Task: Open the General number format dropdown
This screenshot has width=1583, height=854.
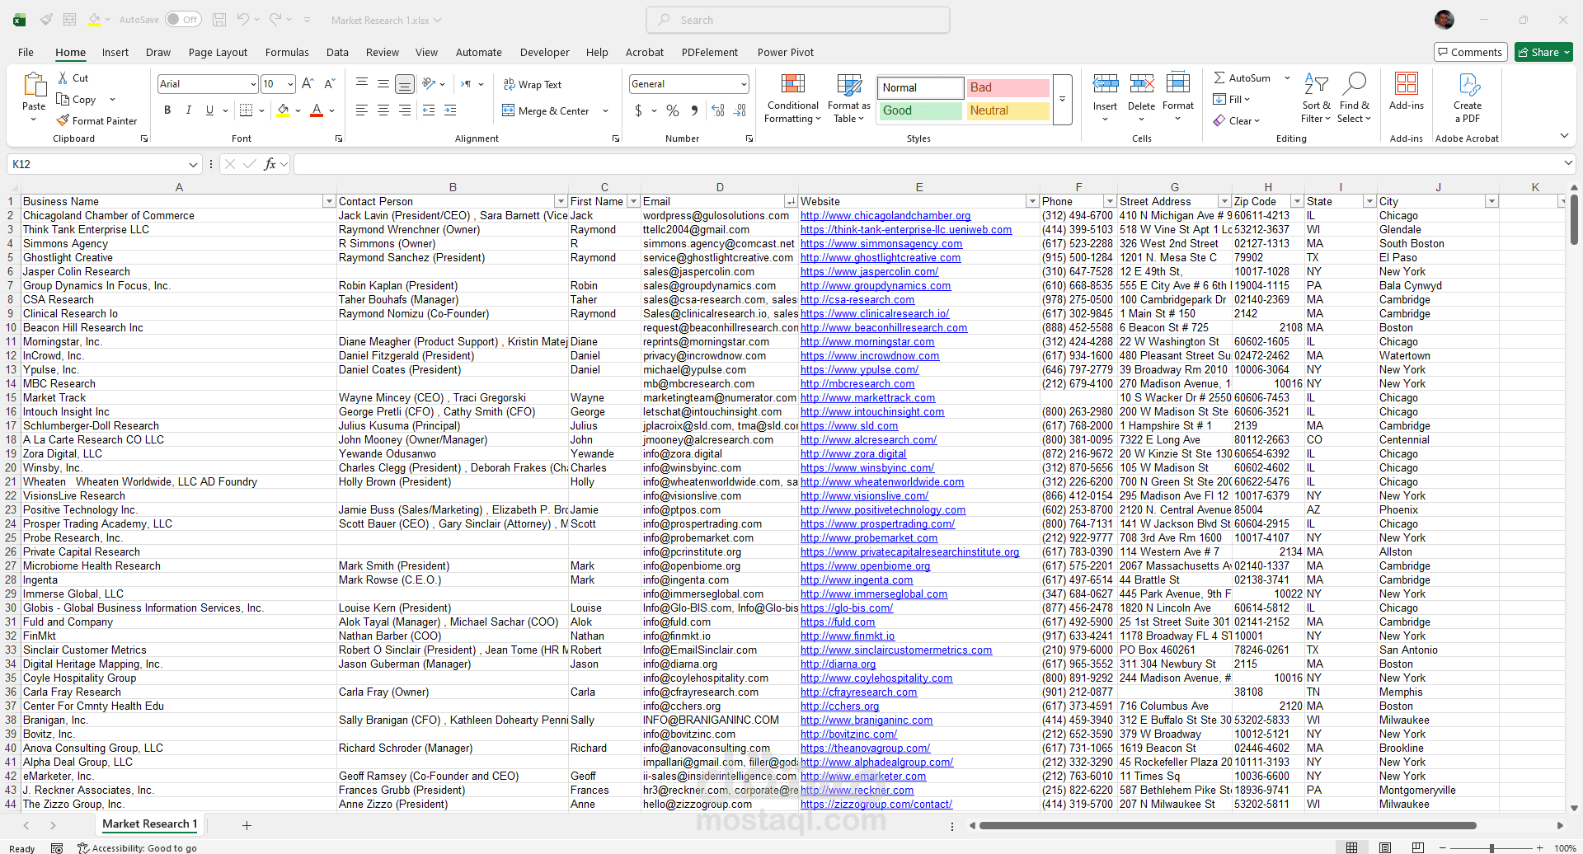Action: click(x=744, y=84)
